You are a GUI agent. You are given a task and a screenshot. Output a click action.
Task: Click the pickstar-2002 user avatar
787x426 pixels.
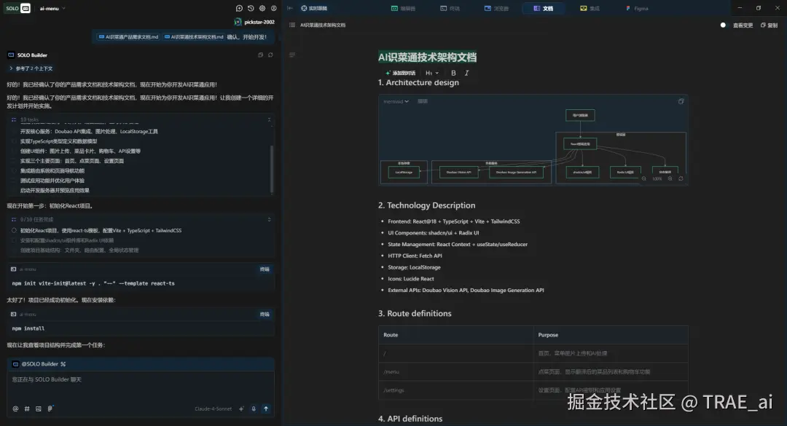(238, 22)
